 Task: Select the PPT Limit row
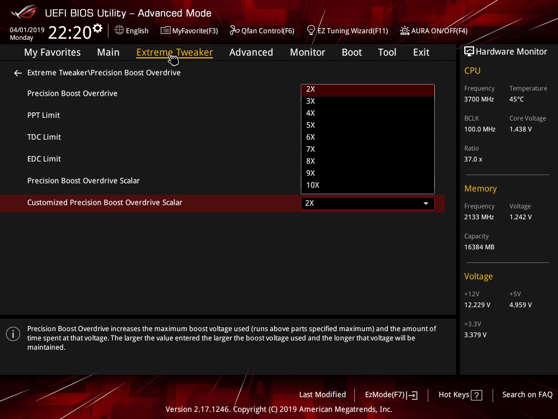point(44,115)
